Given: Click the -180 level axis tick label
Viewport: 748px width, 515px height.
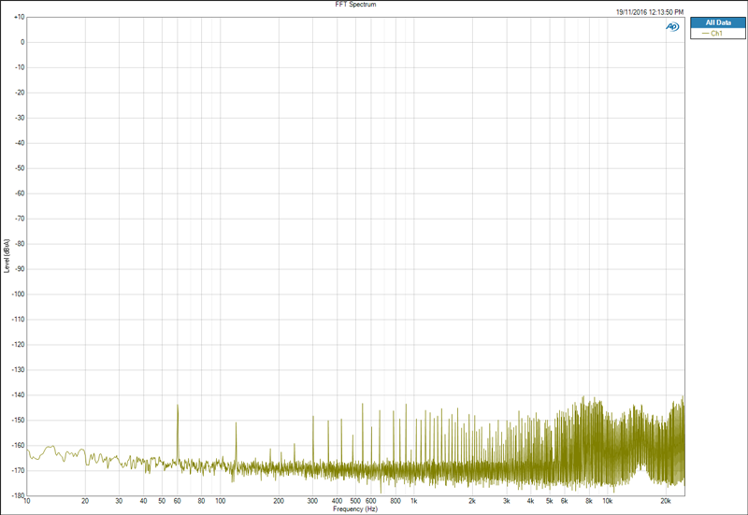Looking at the screenshot, I should point(18,496).
